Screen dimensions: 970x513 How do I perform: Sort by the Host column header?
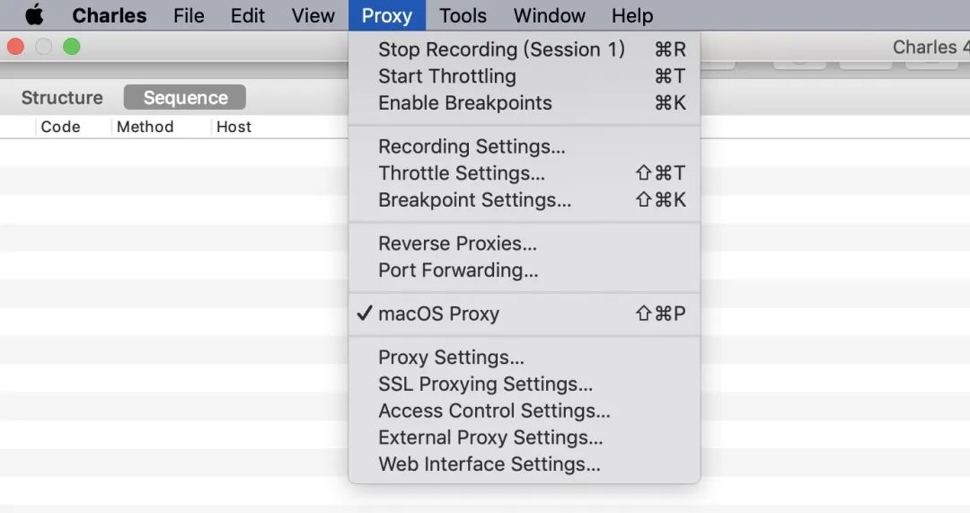click(x=234, y=127)
